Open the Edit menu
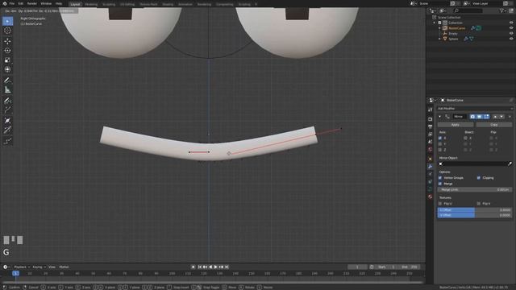Screen dimensions: 516x290 pos(21,3)
